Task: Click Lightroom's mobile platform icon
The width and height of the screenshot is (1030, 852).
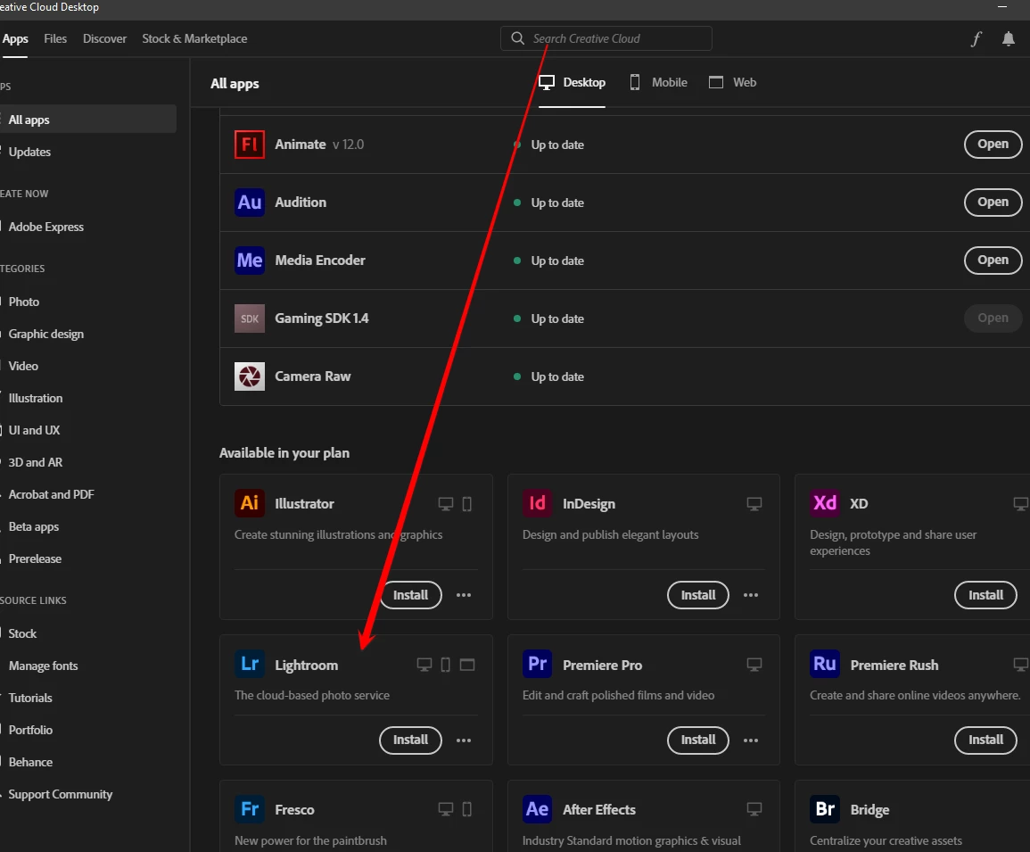Action: [x=445, y=665]
